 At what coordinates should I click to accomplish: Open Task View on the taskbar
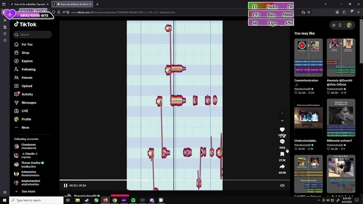click(x=68, y=200)
